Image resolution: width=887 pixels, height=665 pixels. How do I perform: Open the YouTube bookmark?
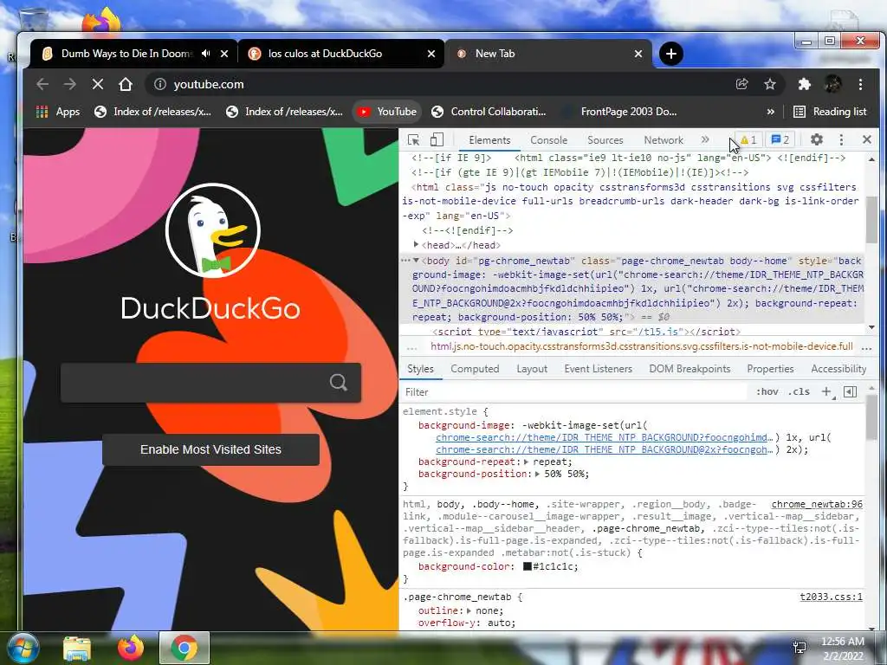click(x=387, y=112)
